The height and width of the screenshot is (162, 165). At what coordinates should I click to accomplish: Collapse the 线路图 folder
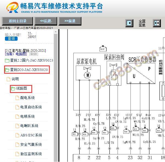tap(21, 89)
